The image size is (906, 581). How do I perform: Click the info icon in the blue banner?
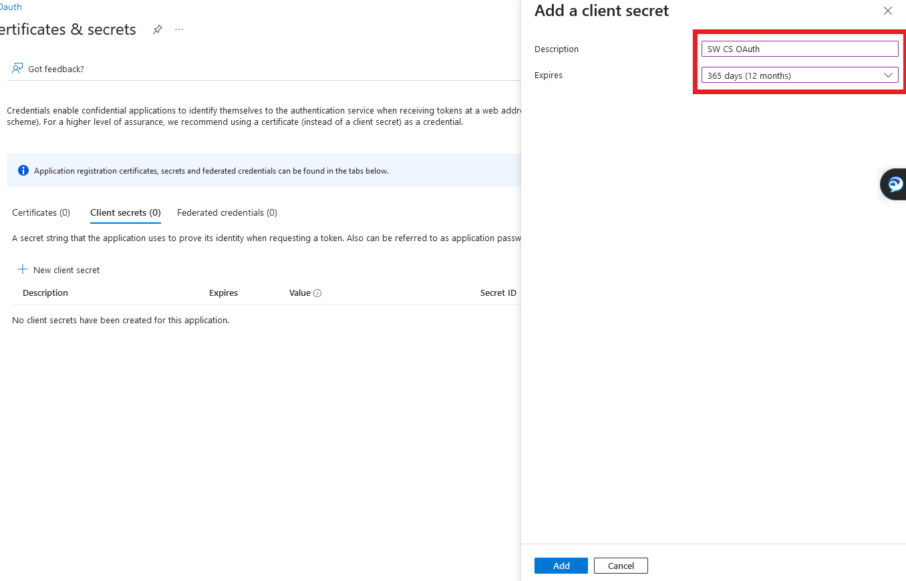coord(23,170)
